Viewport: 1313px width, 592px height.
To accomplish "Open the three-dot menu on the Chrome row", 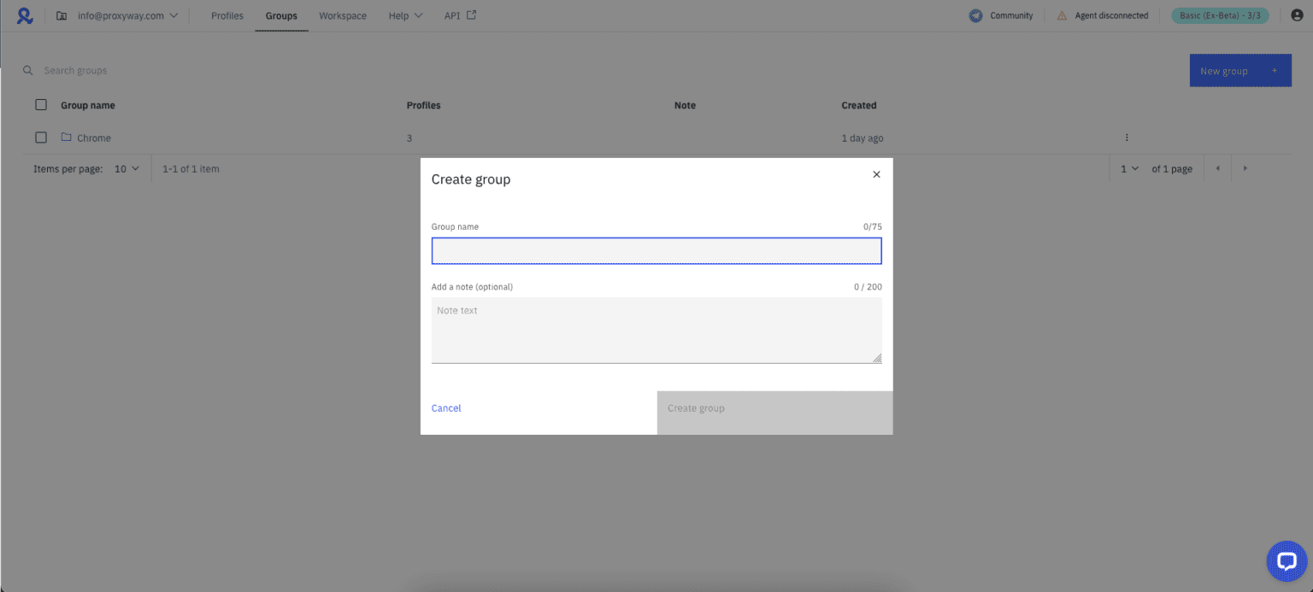I will click(1126, 137).
